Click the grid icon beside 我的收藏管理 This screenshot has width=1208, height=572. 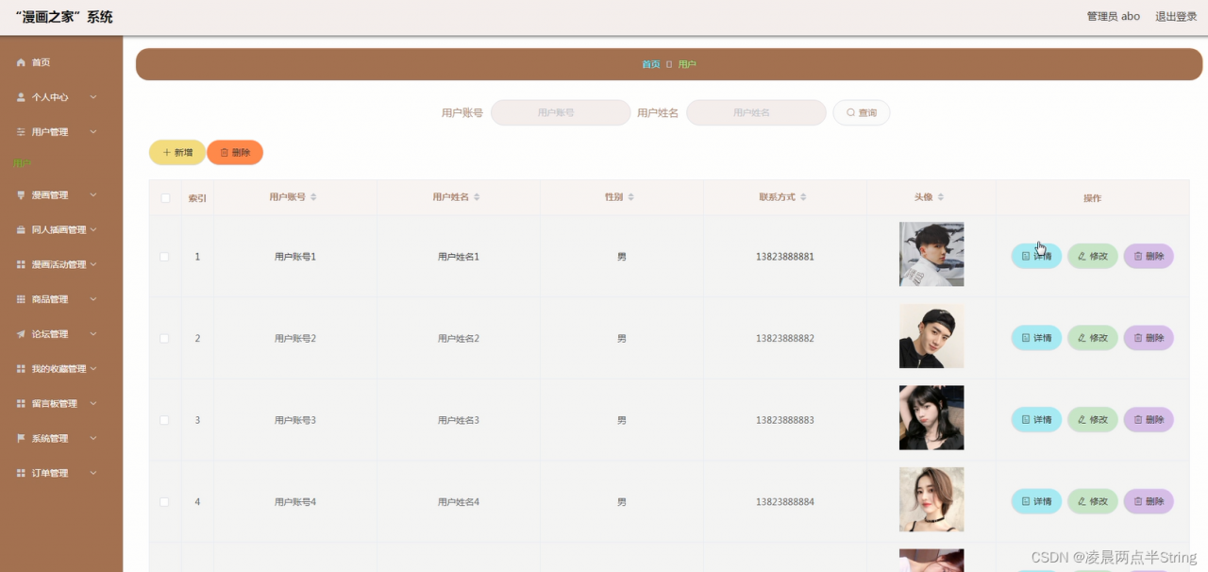[x=21, y=369]
